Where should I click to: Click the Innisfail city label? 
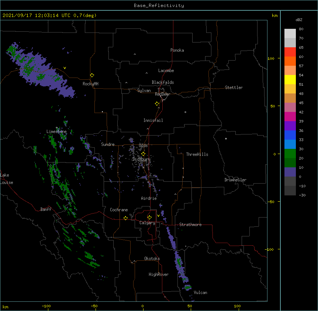coord(153,120)
